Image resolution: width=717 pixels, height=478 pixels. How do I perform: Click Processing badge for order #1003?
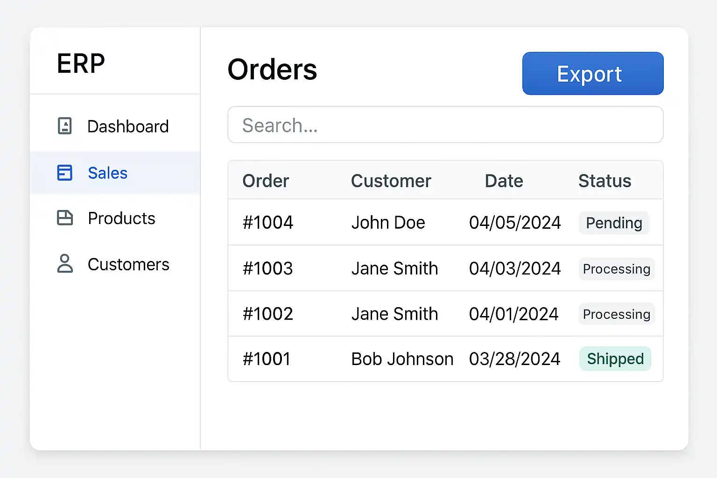pos(617,269)
